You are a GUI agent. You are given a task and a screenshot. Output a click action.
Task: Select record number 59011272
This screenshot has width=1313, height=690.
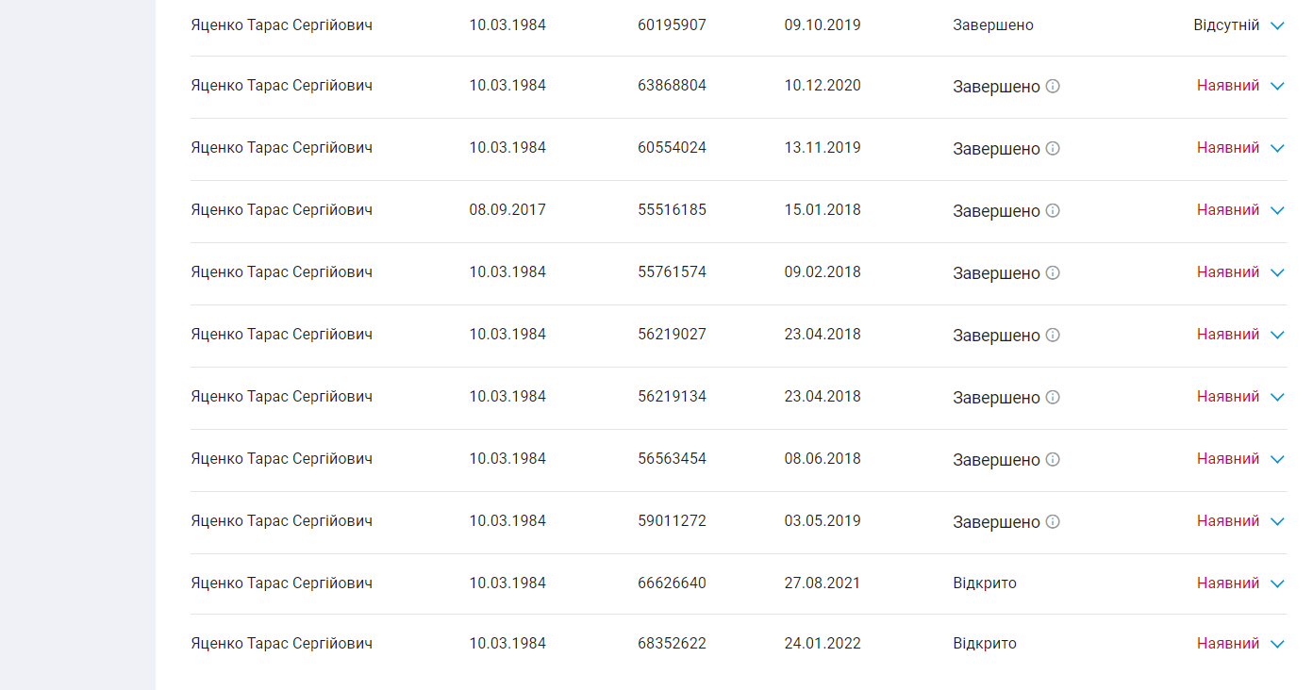pyautogui.click(x=672, y=520)
